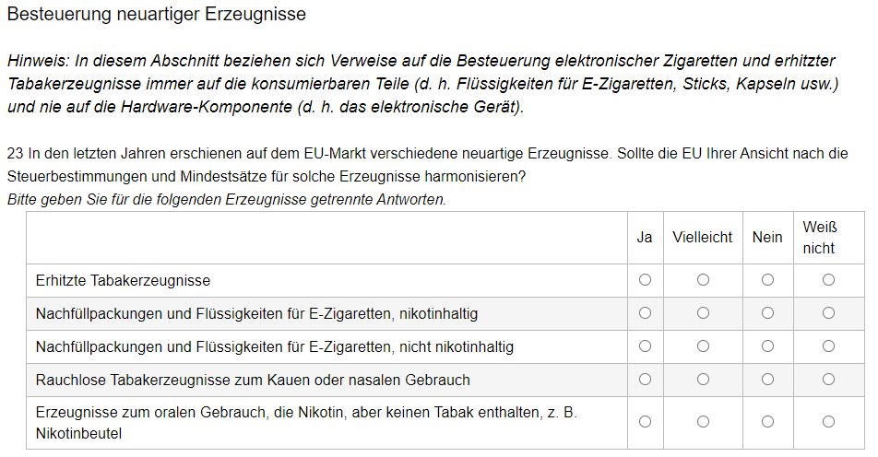878x457 pixels.
Task: Choose 'Nein' for Rauchlose Tabakerzeugnisse
Action: tap(767, 380)
